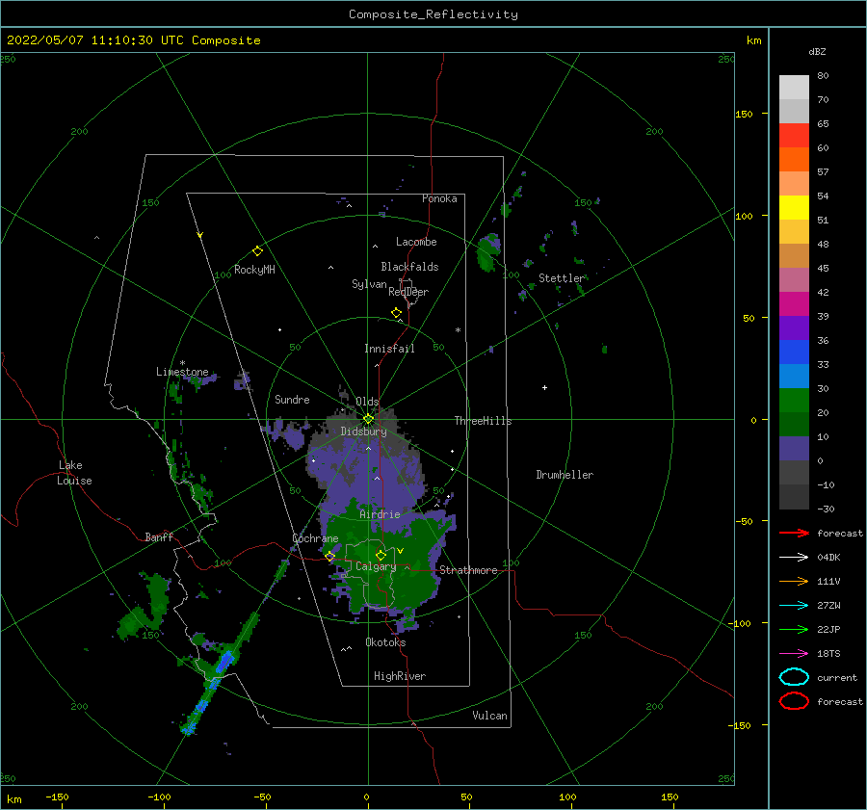Click the -100 label on bottom axis

click(159, 797)
